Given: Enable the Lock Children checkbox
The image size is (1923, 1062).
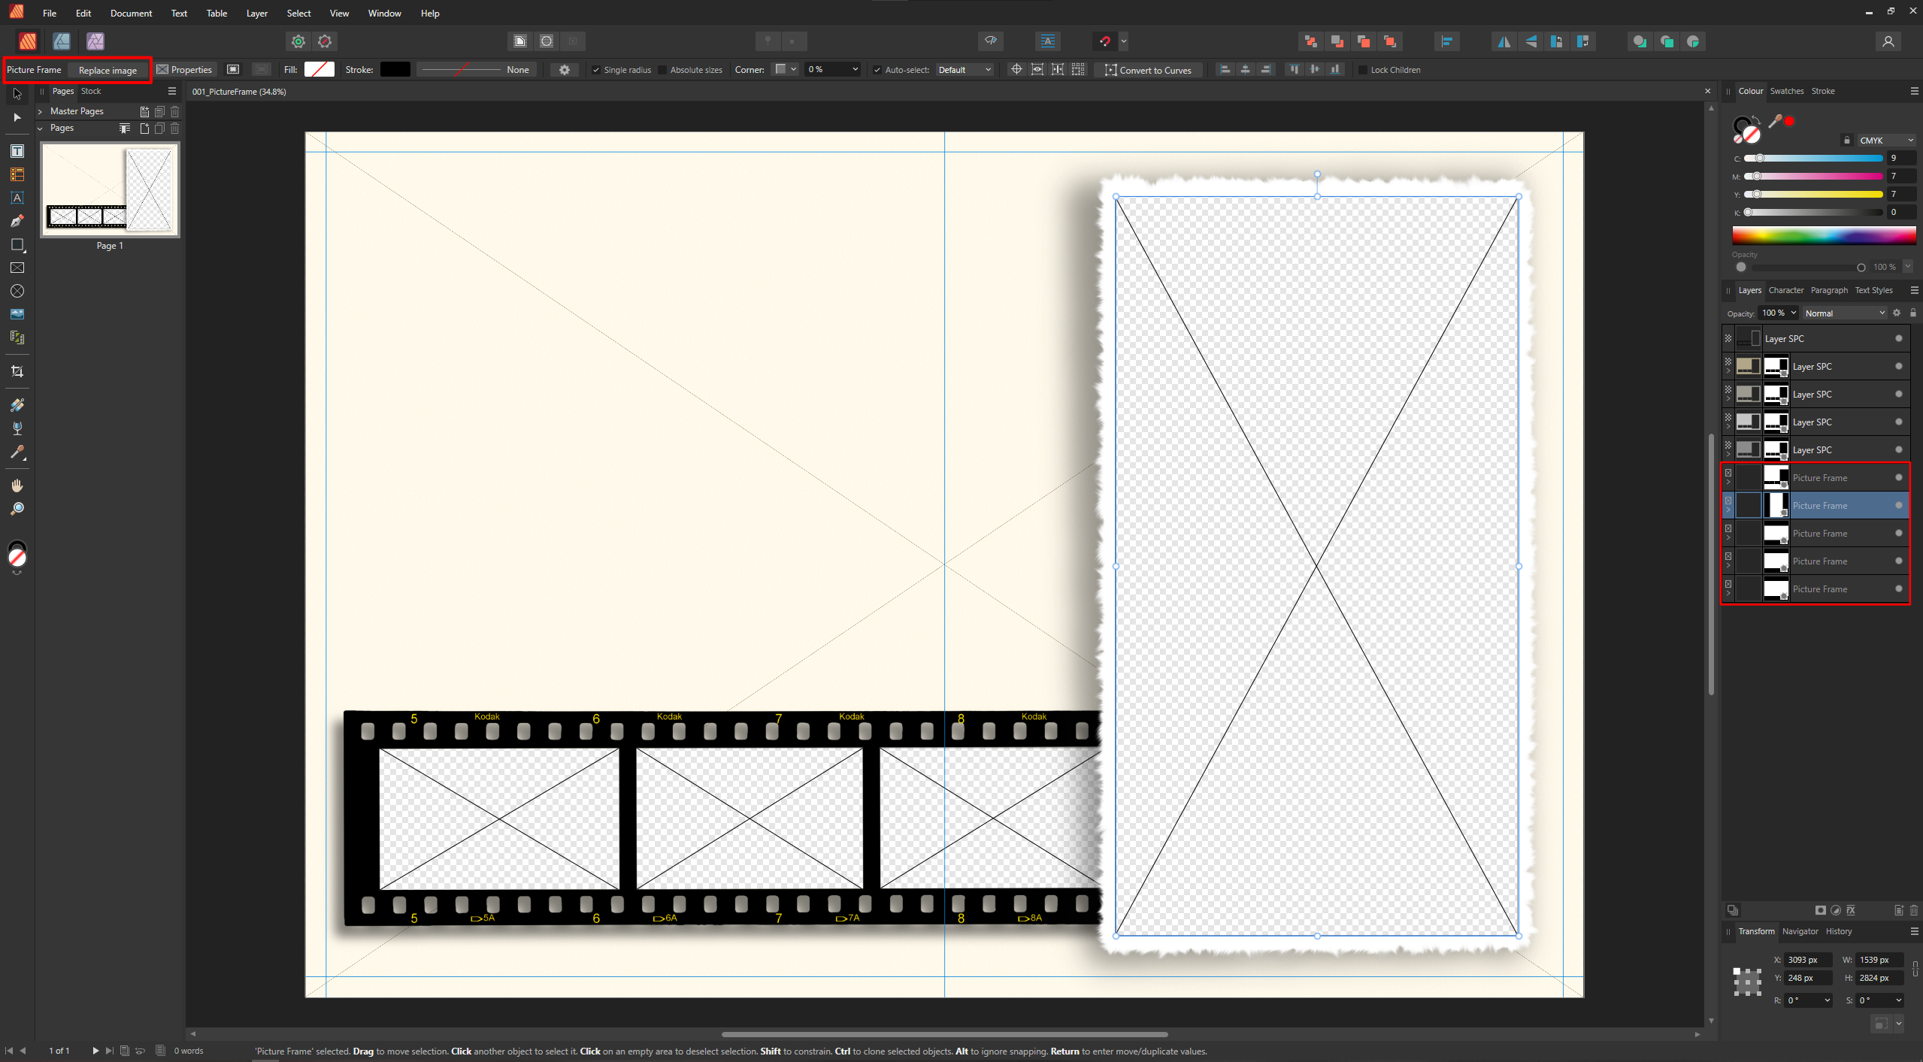Looking at the screenshot, I should [1362, 70].
